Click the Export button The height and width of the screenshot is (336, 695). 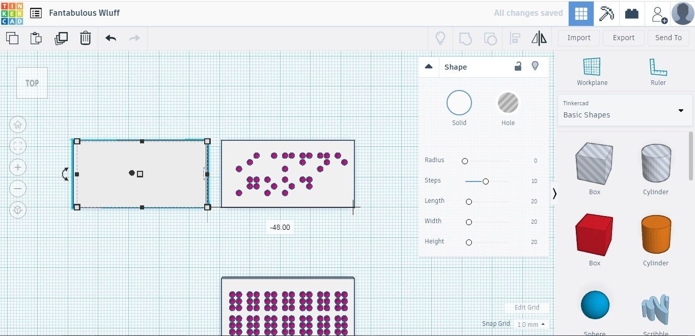point(623,38)
